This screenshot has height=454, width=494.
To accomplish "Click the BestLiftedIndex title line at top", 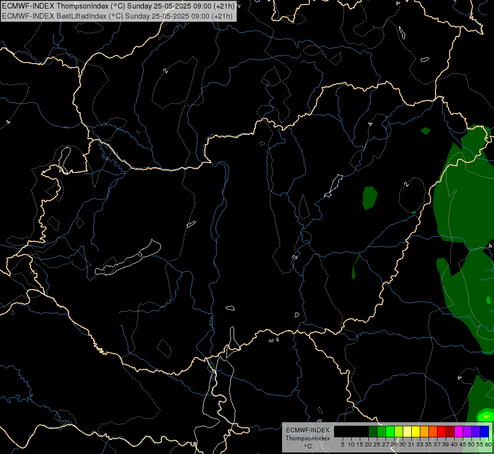I will pos(117,16).
